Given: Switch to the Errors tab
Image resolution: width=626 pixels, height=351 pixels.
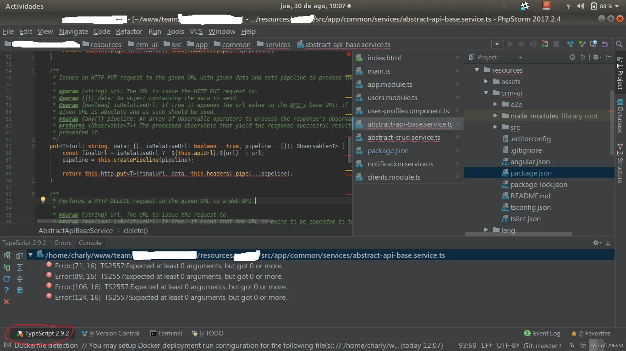Looking at the screenshot, I should [63, 243].
